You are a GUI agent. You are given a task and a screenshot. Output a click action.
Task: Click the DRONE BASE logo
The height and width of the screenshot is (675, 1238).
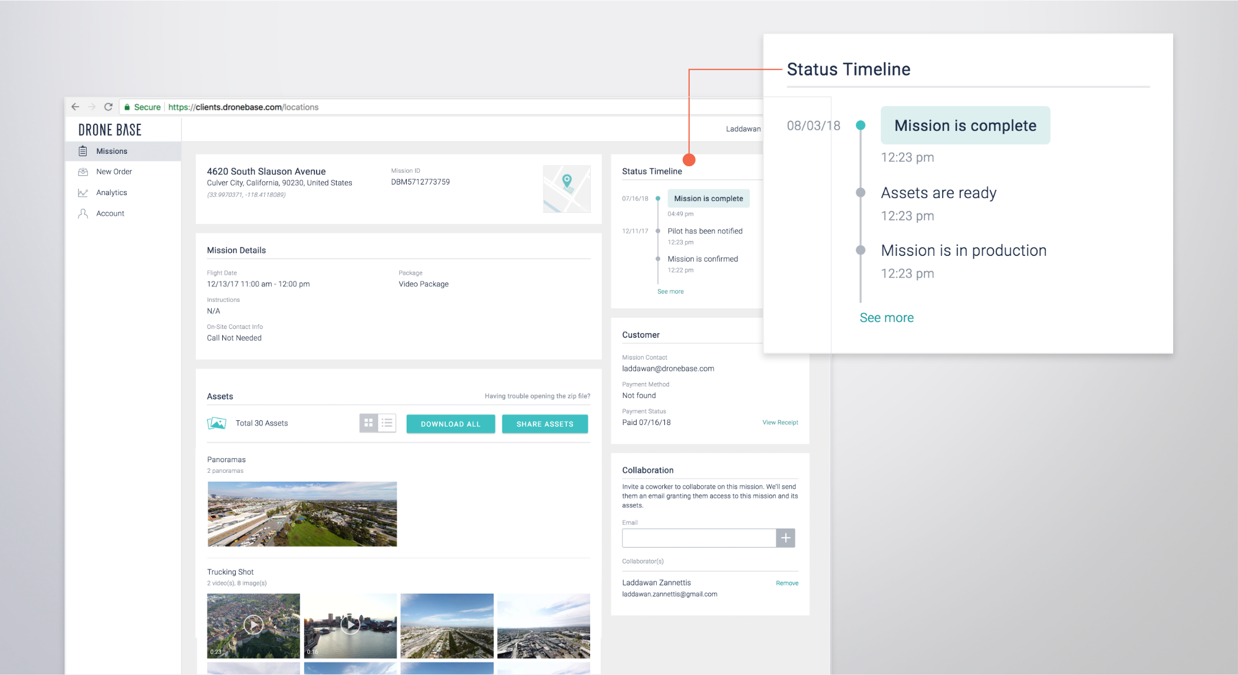(x=110, y=130)
